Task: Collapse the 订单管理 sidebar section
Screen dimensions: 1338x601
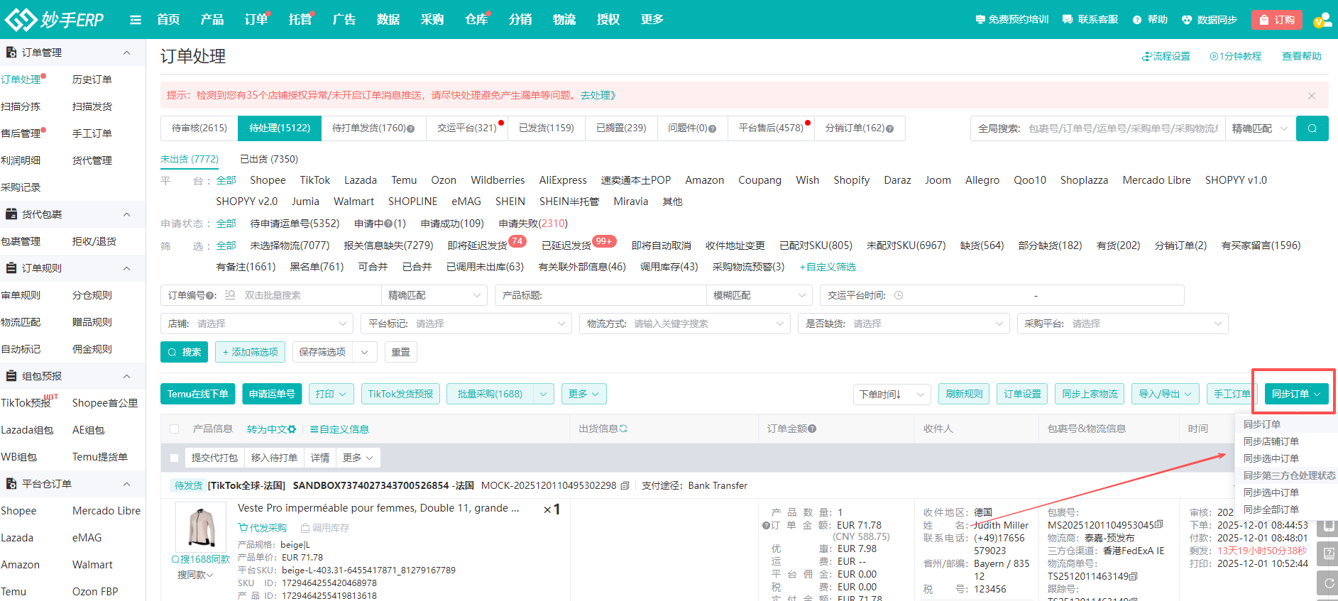Action: (x=126, y=53)
